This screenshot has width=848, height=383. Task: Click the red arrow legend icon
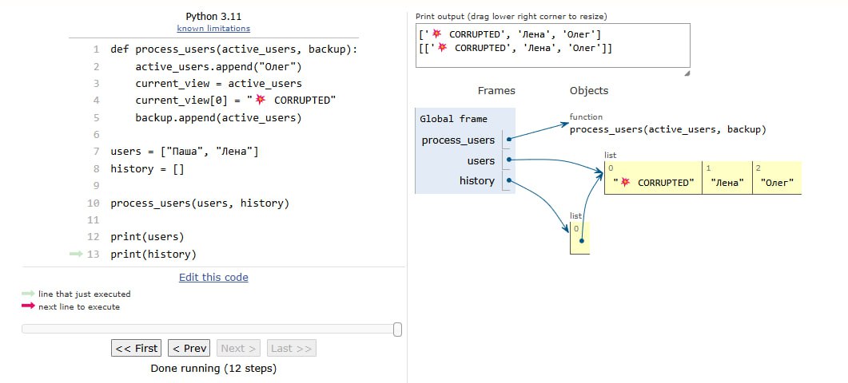tap(29, 306)
